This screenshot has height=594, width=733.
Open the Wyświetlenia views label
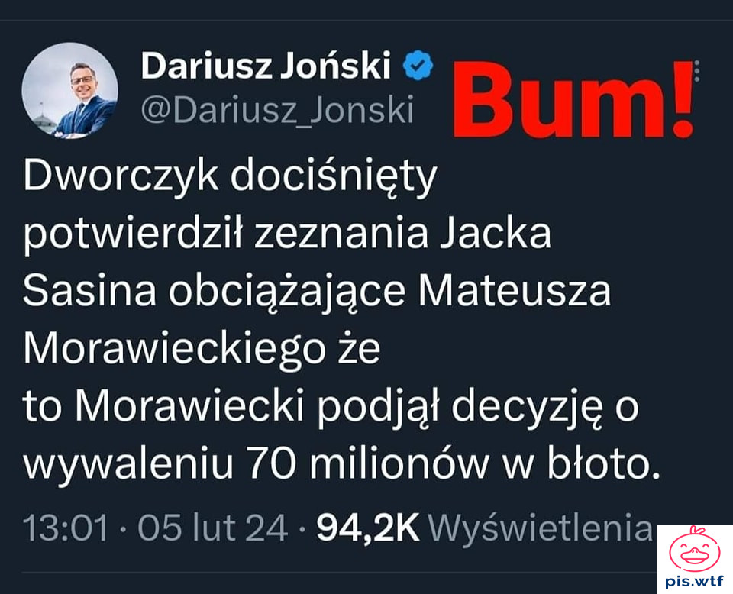(540, 528)
